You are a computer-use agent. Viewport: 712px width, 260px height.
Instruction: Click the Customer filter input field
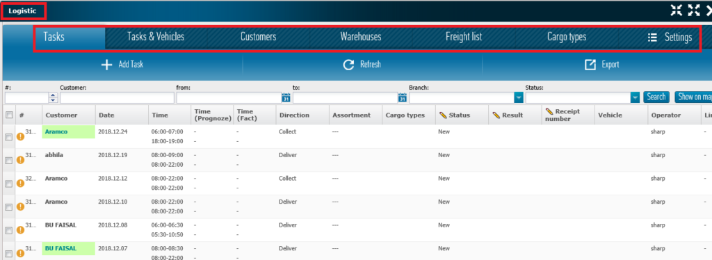(117, 97)
